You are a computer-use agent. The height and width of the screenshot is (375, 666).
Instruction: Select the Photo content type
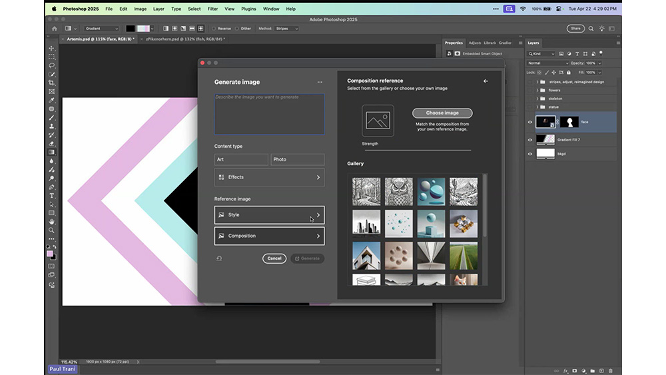297,160
